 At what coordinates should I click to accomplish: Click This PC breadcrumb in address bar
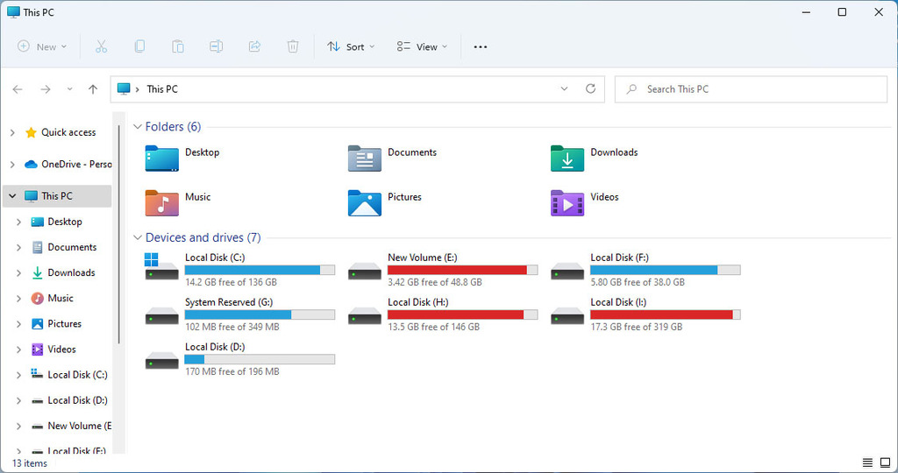(x=162, y=89)
